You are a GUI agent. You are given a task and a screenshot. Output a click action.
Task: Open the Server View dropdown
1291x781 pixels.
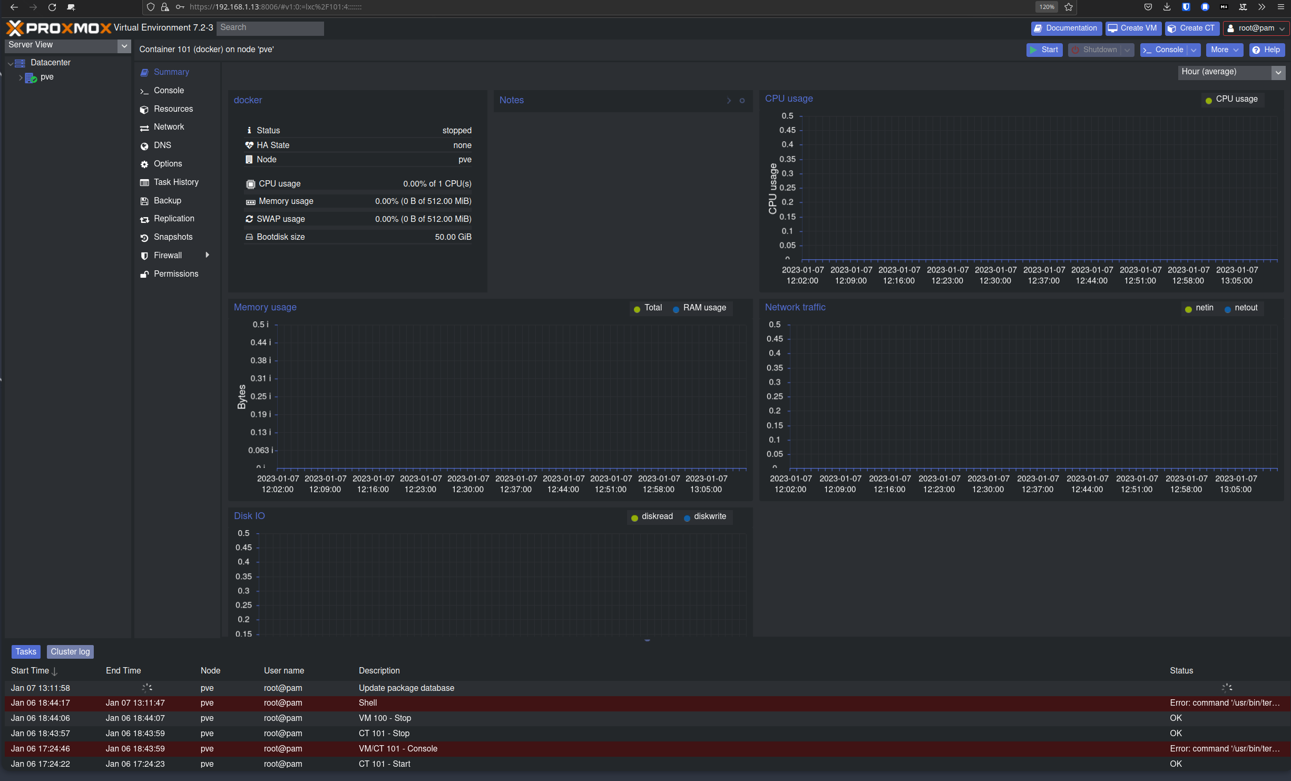[x=124, y=46]
